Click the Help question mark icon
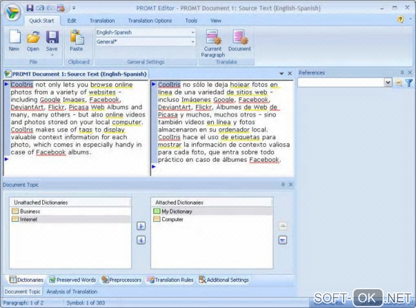The width and height of the screenshot is (416, 308). pyautogui.click(x=401, y=19)
